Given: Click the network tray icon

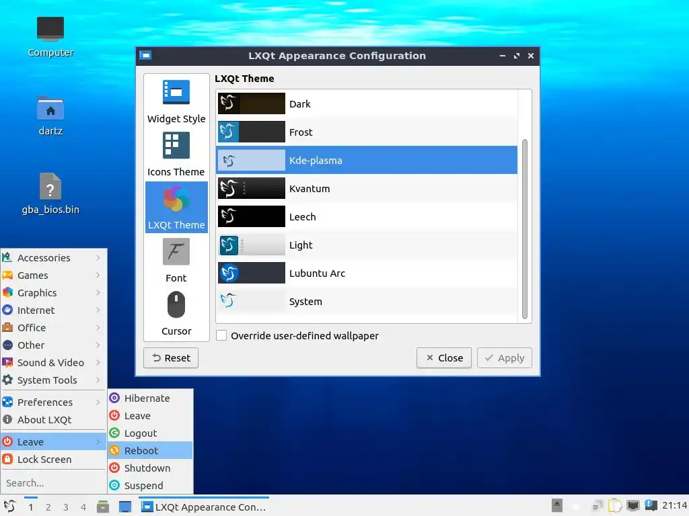Looking at the screenshot, I should (x=633, y=506).
